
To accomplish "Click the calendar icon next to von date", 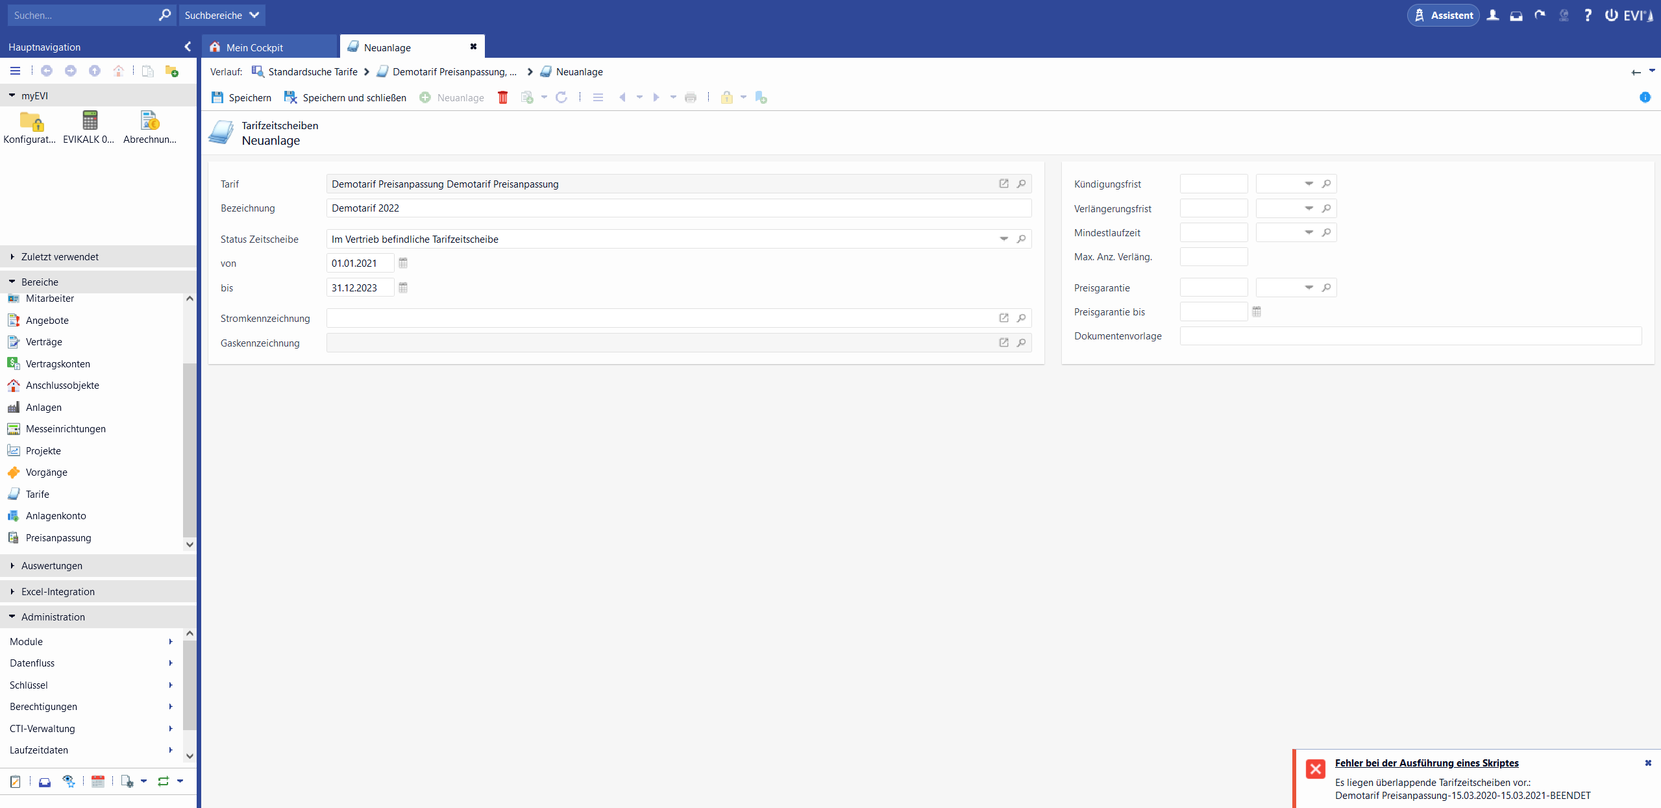I will tap(403, 263).
